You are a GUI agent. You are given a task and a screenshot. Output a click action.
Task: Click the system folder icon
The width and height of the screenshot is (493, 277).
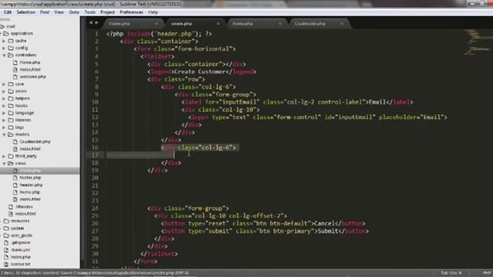(6, 229)
